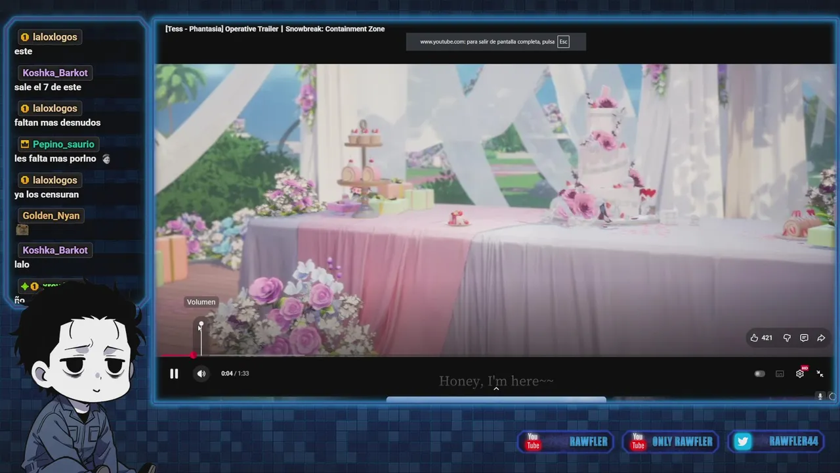Click the chat message 'faltan mas desnudos'
The height and width of the screenshot is (473, 840).
(58, 123)
